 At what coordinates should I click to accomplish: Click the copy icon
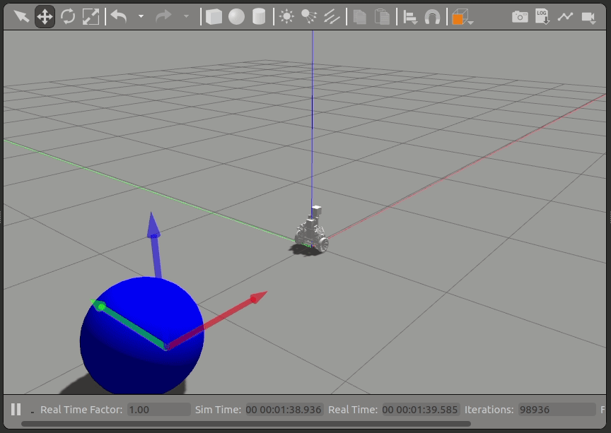[359, 17]
